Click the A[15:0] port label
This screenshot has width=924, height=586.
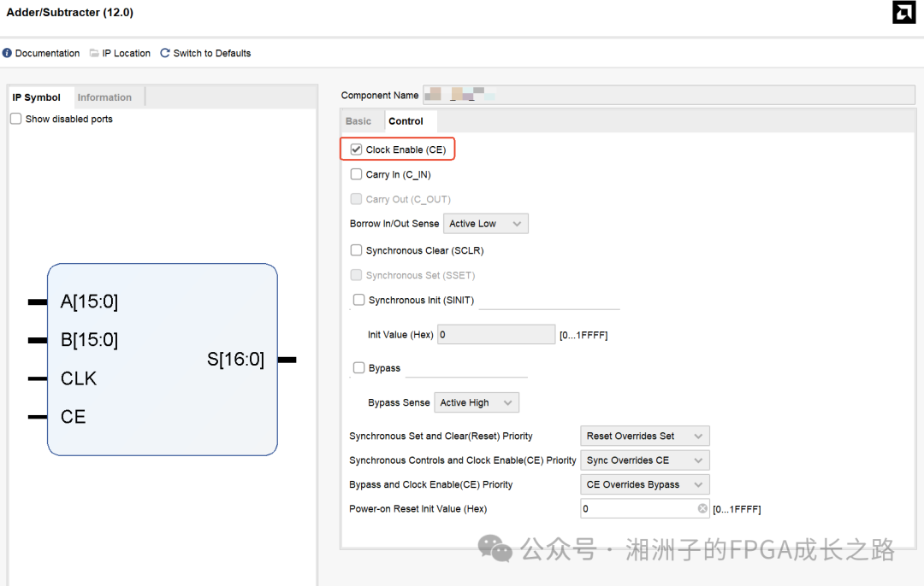click(90, 302)
